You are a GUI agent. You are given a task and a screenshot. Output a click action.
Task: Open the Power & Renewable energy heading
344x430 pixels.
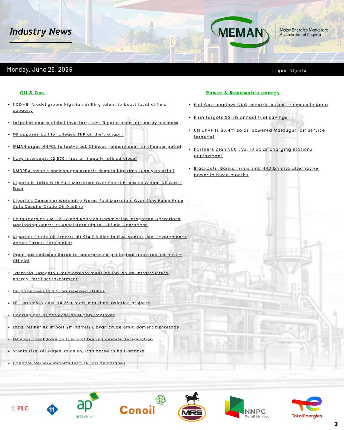coord(243,93)
